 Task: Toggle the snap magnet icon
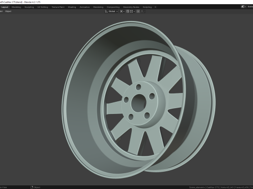(x=128, y=12)
